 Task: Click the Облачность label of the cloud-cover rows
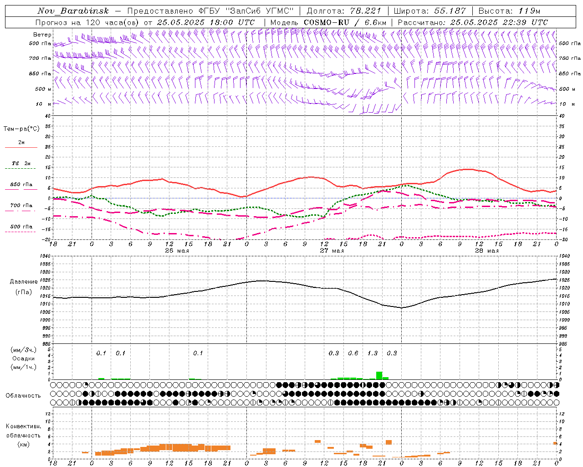(x=23, y=395)
